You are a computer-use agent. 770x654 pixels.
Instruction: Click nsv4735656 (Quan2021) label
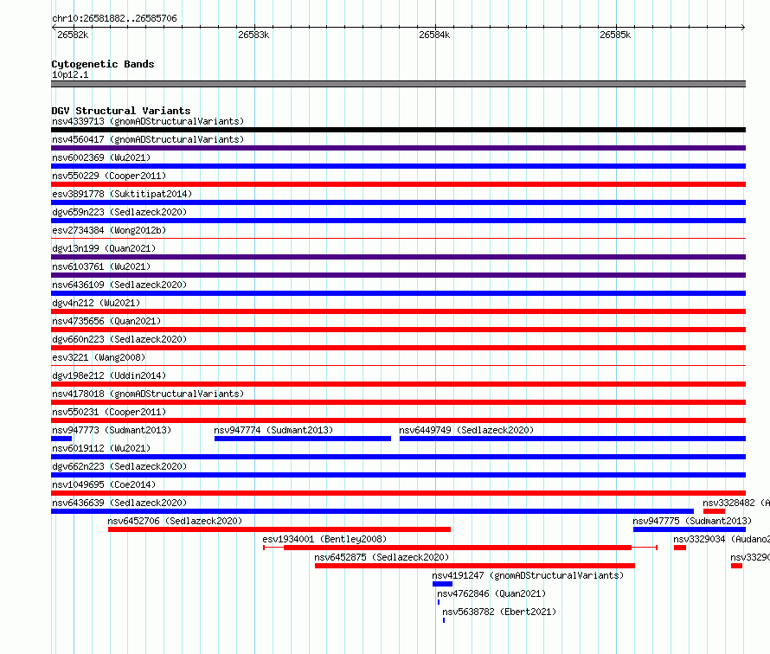[x=106, y=321]
